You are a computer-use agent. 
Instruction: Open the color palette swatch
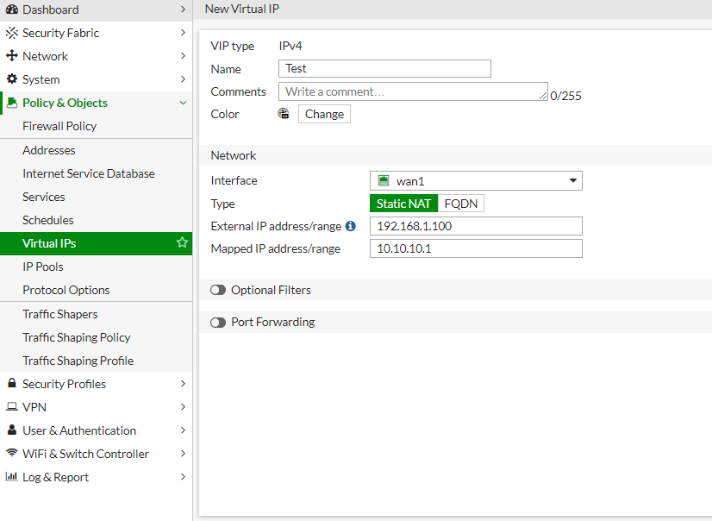(x=283, y=113)
